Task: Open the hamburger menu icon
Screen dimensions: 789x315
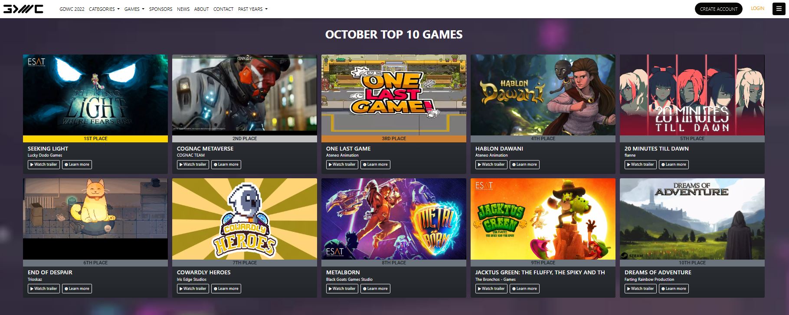Action: (779, 9)
